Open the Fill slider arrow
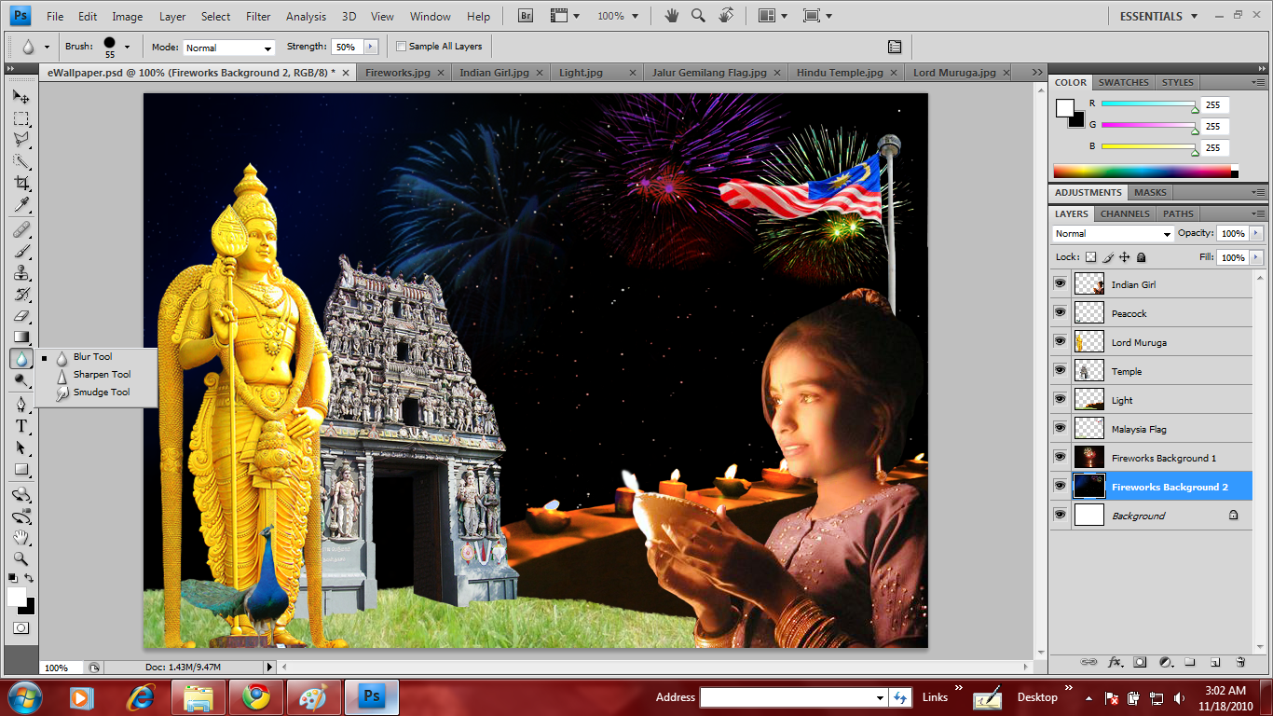 [1257, 256]
